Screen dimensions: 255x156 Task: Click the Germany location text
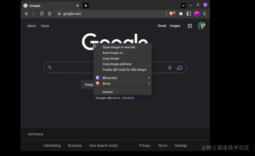coord(35,134)
